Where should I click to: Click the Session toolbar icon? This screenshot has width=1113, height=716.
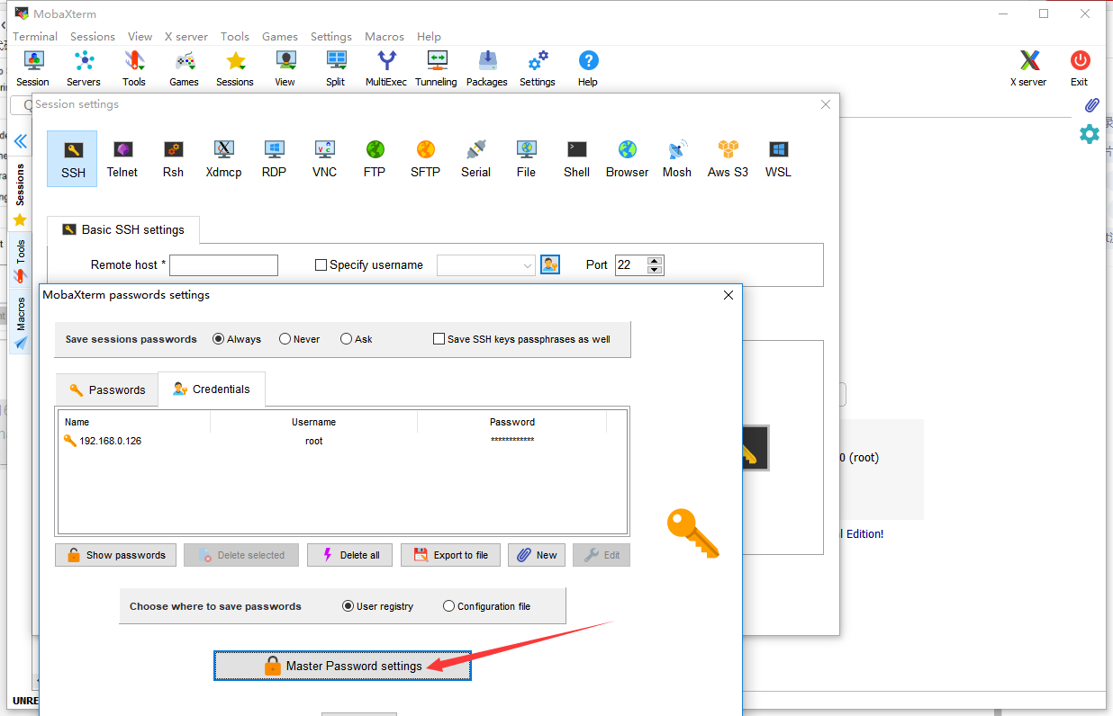[x=33, y=68]
